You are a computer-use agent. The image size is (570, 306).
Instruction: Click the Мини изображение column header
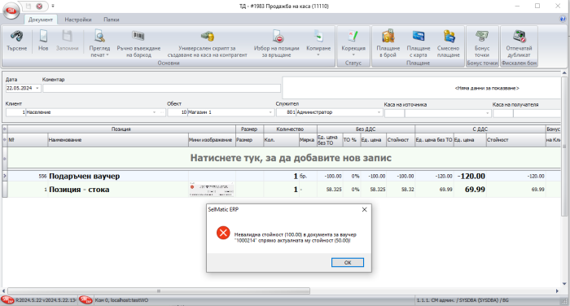212,140
